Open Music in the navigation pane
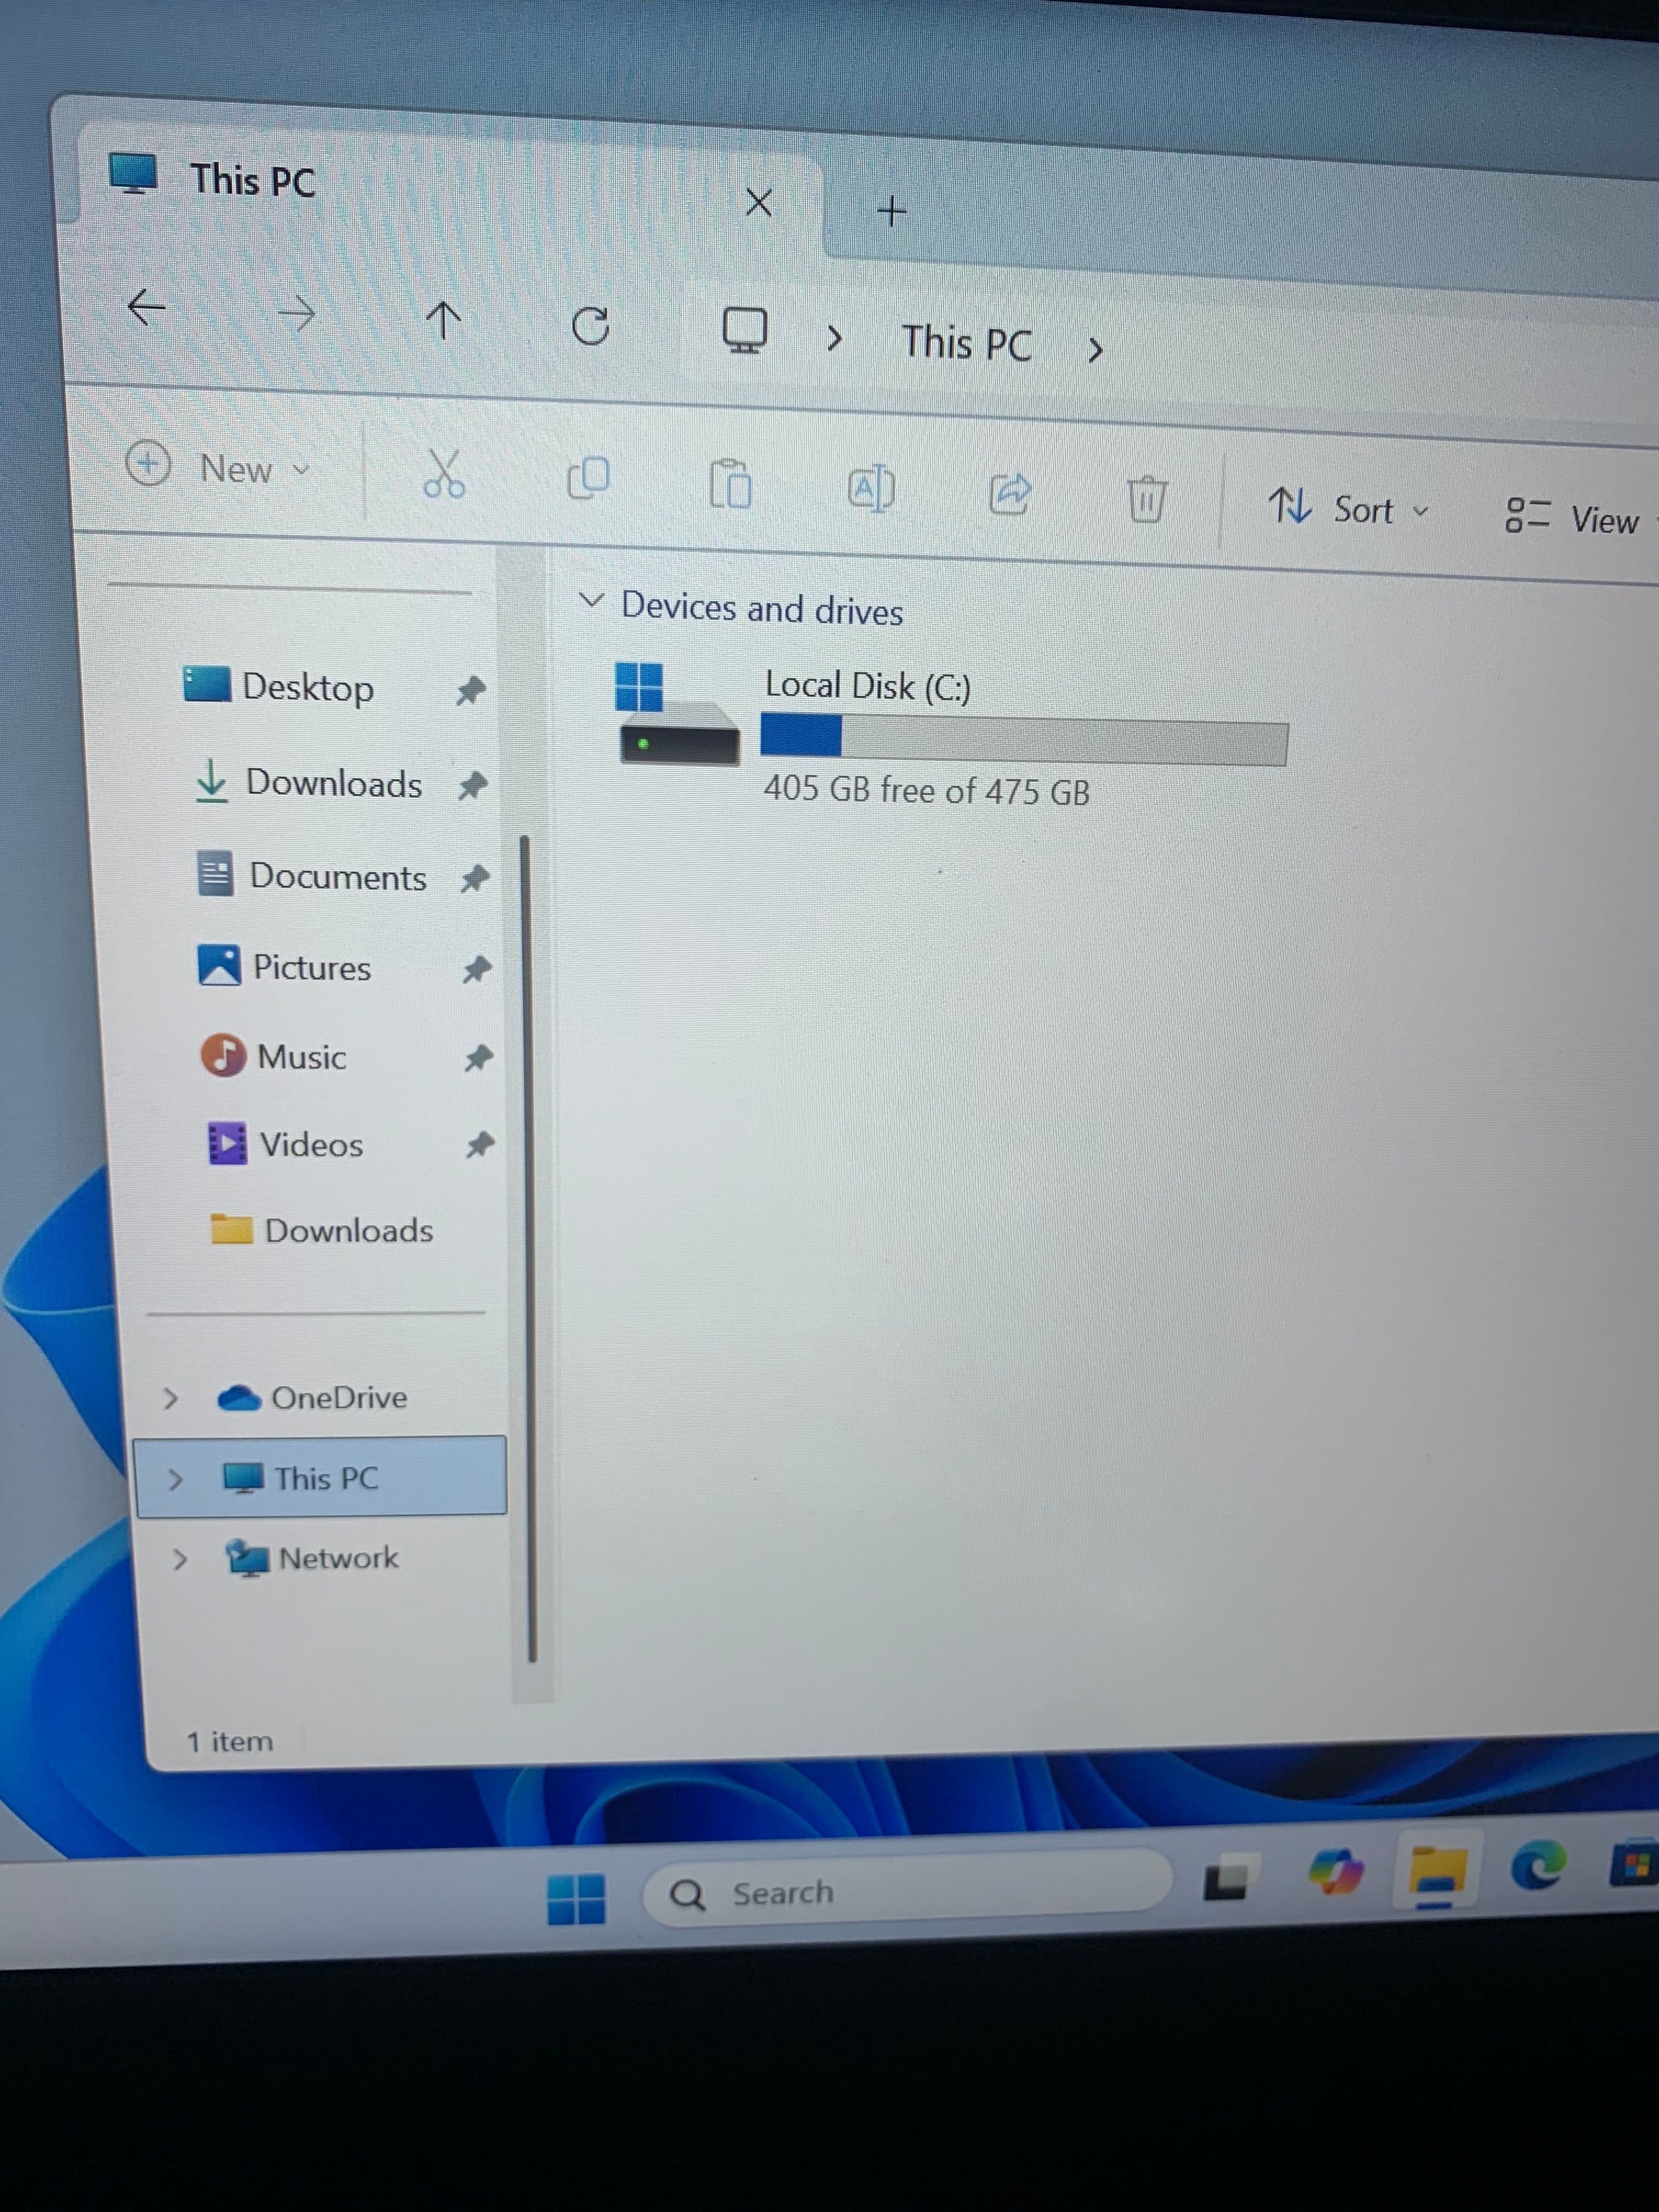Viewport: 1659px width, 2212px height. click(274, 1057)
